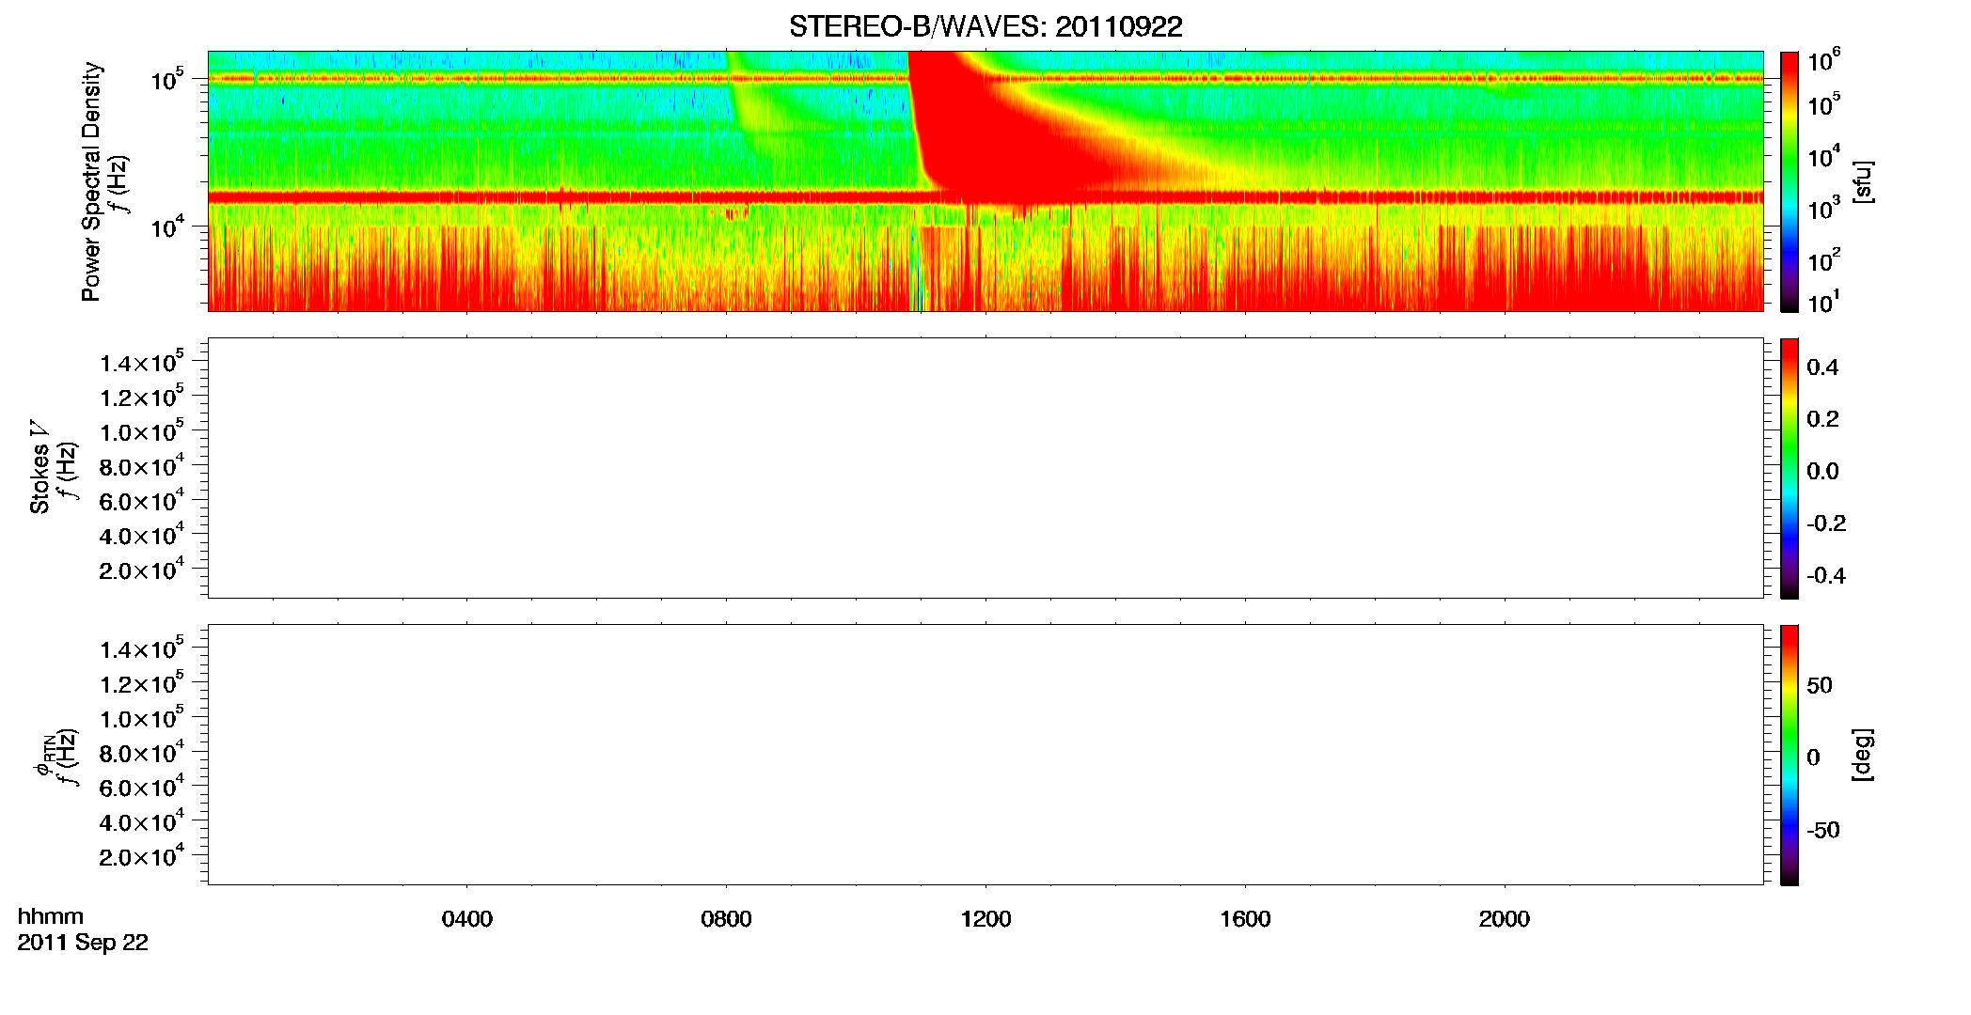Click the Stokes V colorbar
The width and height of the screenshot is (1971, 1015).
point(1790,468)
